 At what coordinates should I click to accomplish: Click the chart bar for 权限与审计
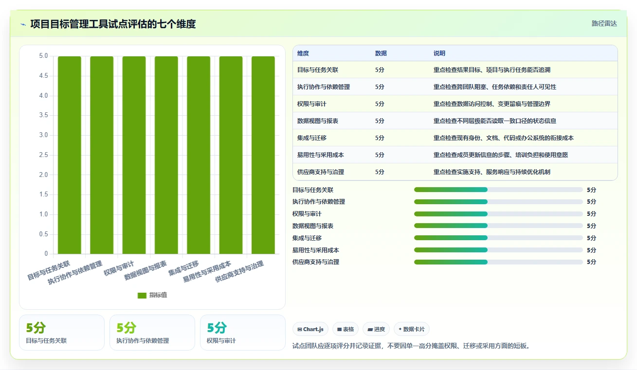134,155
